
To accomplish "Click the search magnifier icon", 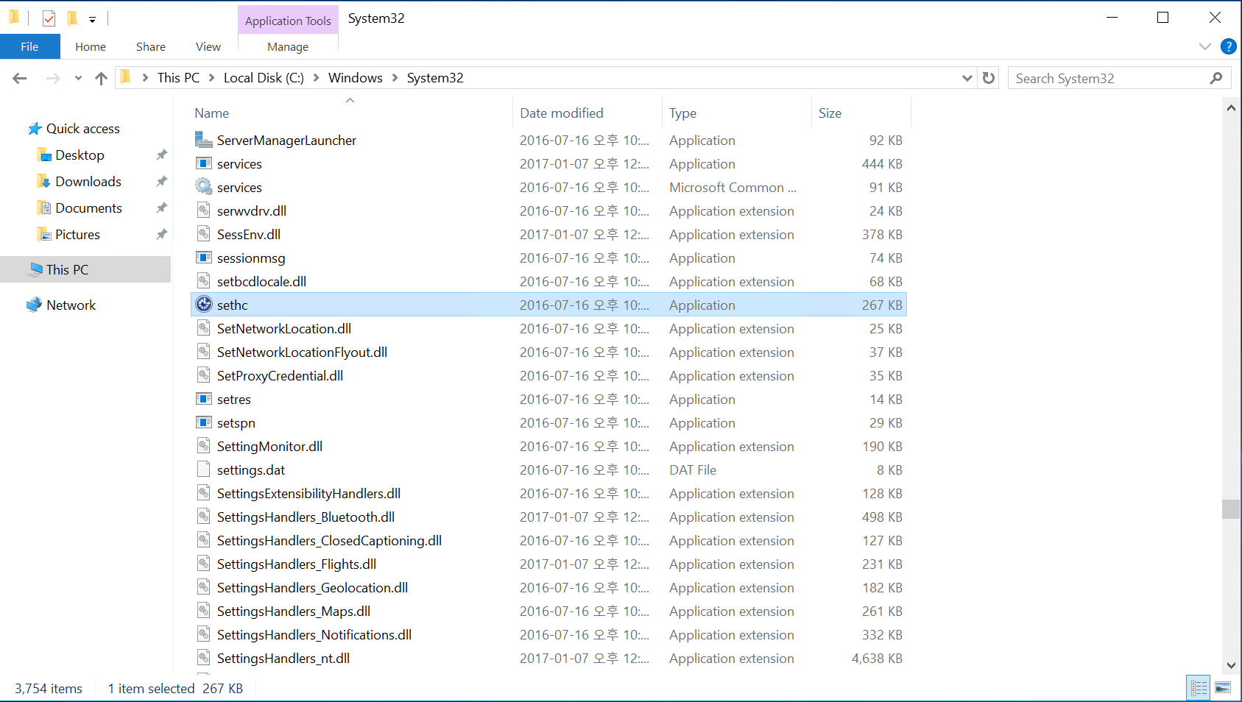I will (1216, 78).
